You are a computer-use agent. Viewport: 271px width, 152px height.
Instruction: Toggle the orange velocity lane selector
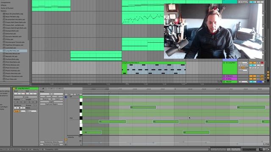coord(66,140)
